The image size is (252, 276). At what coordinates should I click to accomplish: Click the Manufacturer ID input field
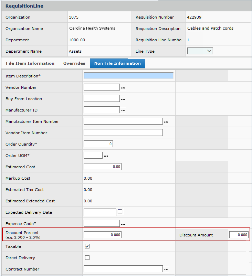coord(102,110)
